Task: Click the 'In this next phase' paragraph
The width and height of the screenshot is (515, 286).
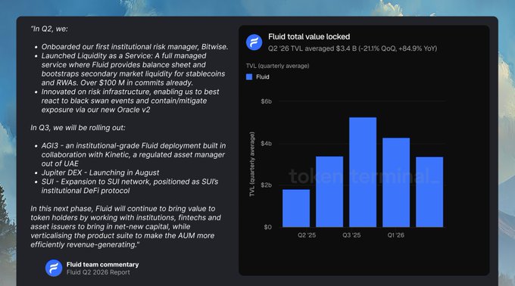Action: tap(126, 227)
